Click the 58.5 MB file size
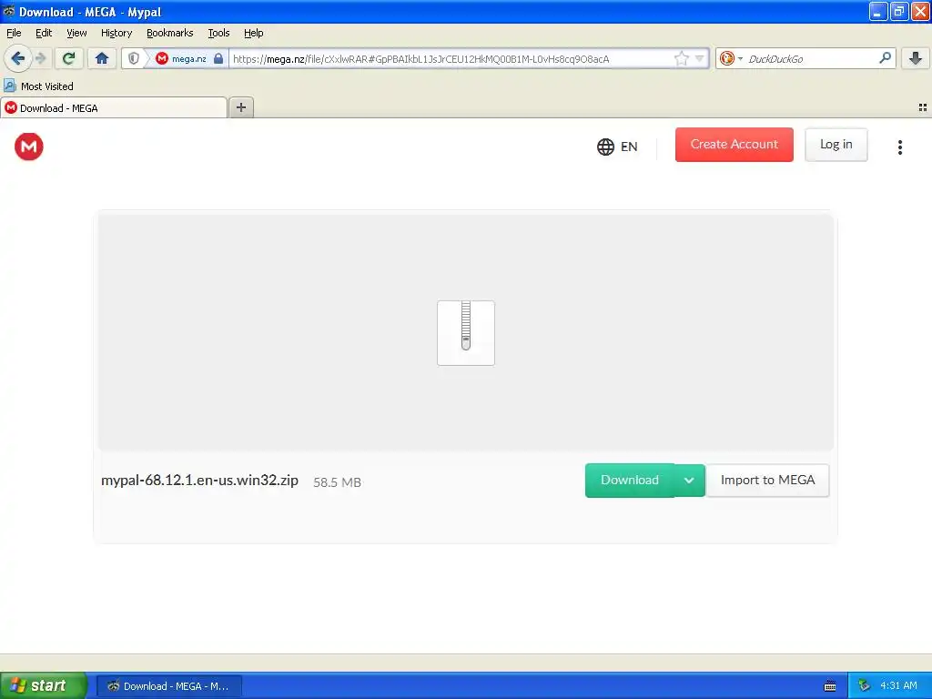 coord(337,482)
